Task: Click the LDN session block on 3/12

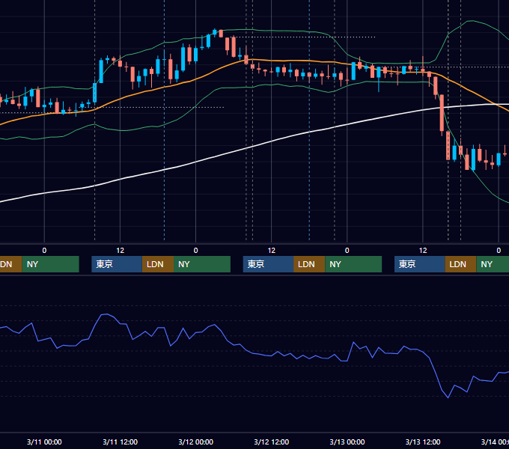Action: 309,264
